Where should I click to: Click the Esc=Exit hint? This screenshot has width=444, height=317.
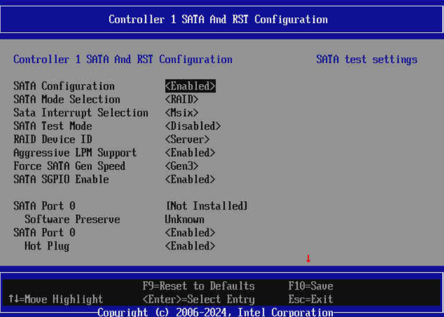311,299
